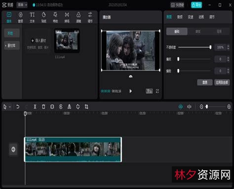
Task: Switch to the 变速 speed tab
Action: click(x=191, y=17)
